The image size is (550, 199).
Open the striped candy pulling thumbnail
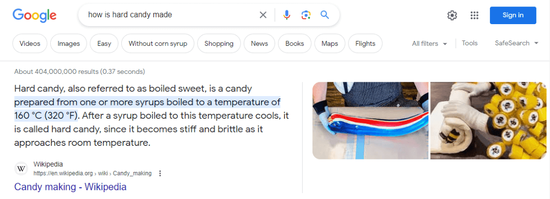point(370,121)
